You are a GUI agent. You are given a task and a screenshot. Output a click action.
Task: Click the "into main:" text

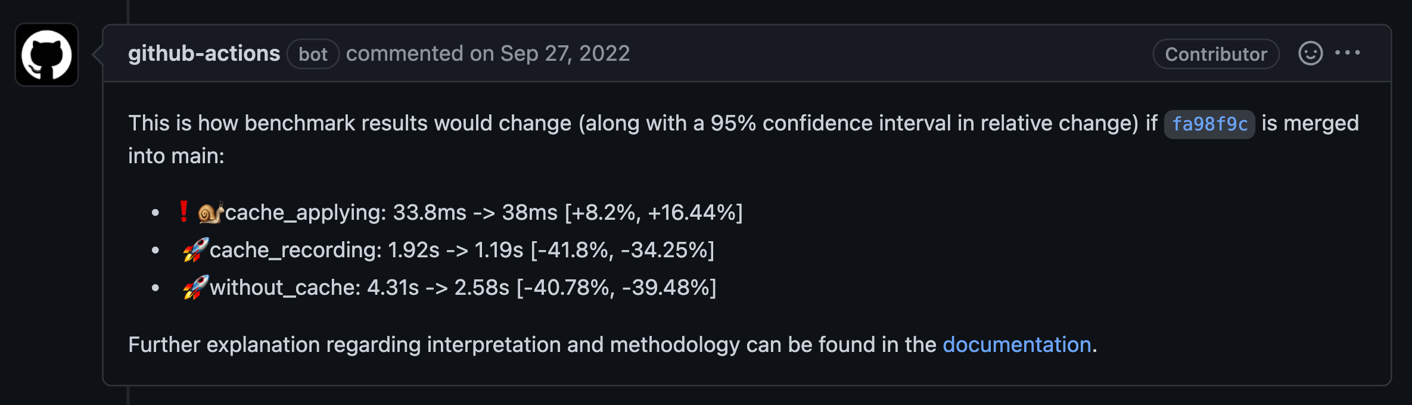tap(176, 156)
